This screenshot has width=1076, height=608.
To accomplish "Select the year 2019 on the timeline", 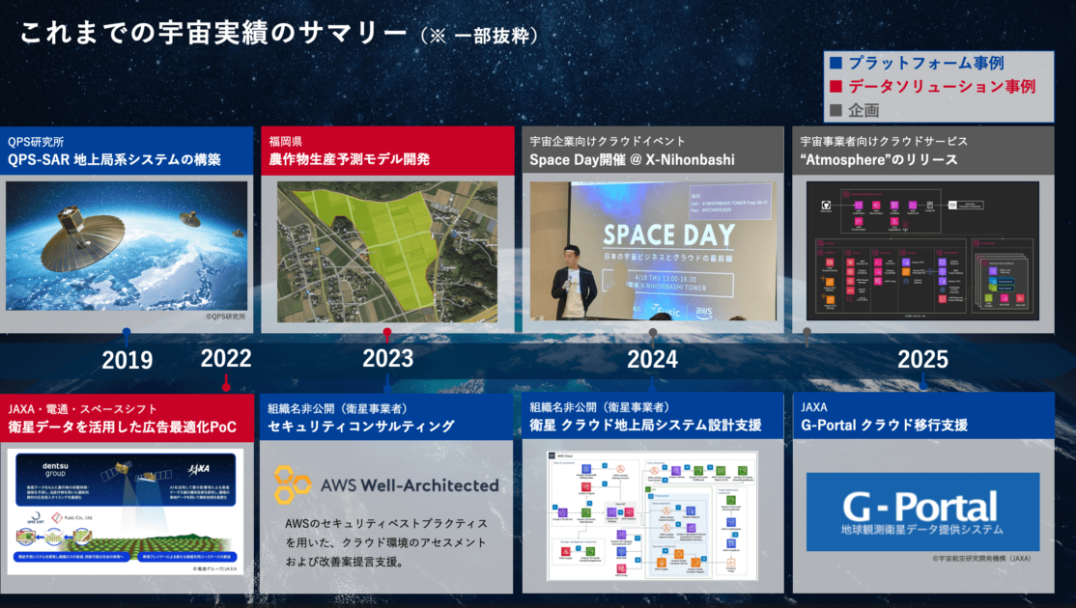I will pos(127,360).
